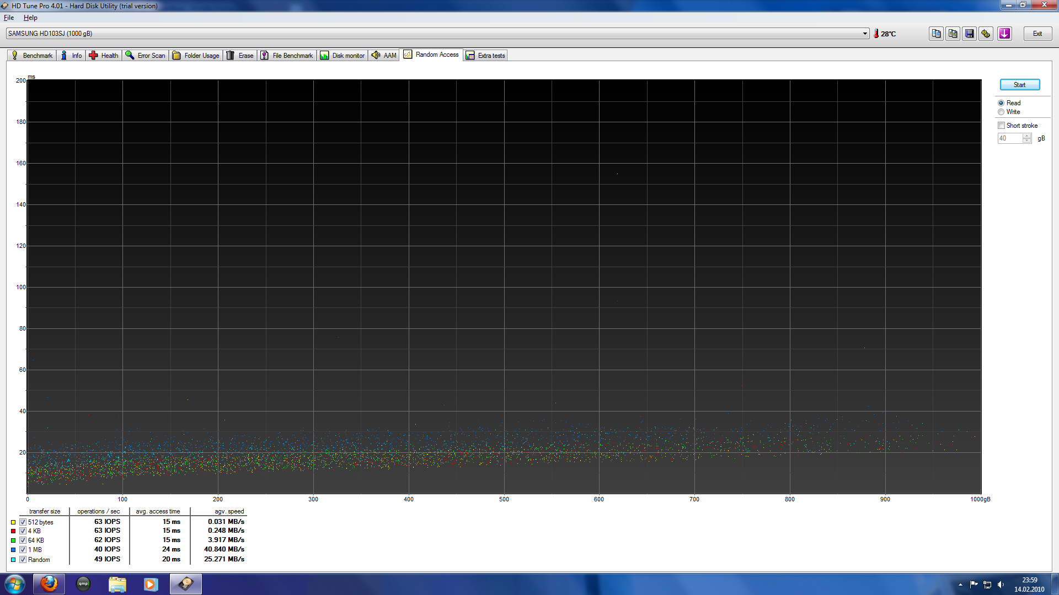Switch to the Extra tests tab

485,55
